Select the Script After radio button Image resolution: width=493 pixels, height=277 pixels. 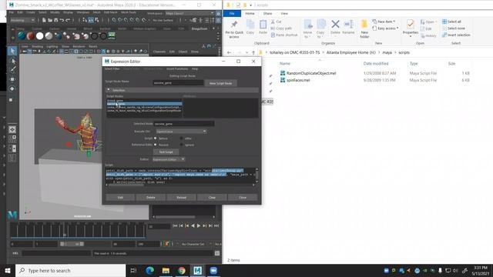pos(182,138)
